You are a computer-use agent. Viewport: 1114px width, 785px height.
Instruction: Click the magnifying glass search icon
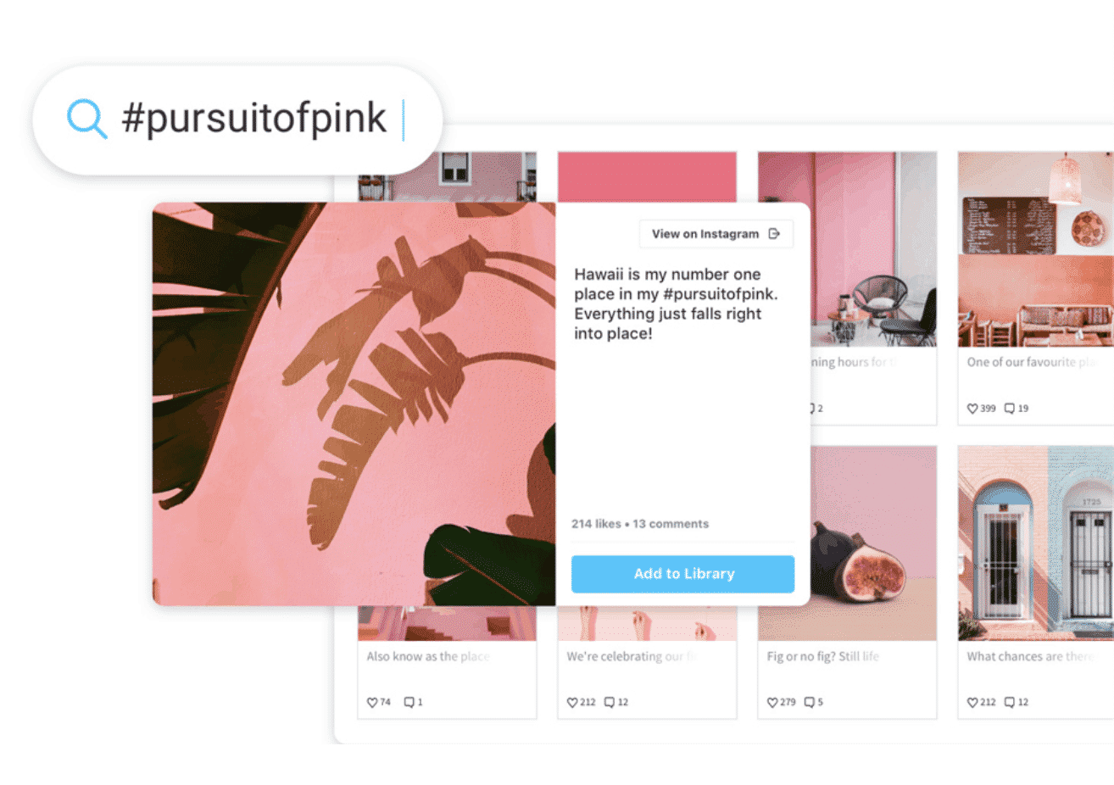[x=87, y=119]
